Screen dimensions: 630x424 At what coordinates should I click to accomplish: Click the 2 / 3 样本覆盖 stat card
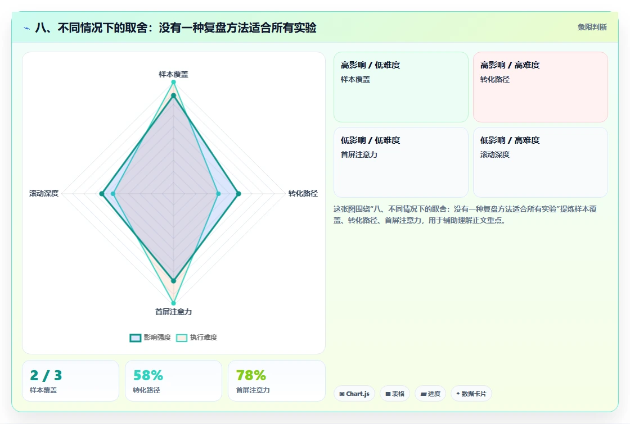[71, 381]
